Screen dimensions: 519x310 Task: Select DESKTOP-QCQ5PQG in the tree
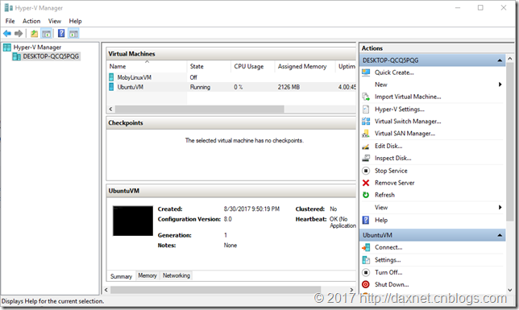(x=51, y=56)
